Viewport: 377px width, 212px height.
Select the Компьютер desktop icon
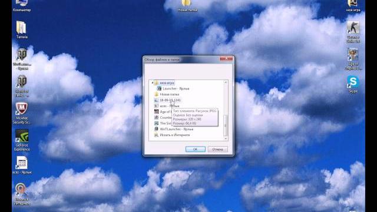22,6
